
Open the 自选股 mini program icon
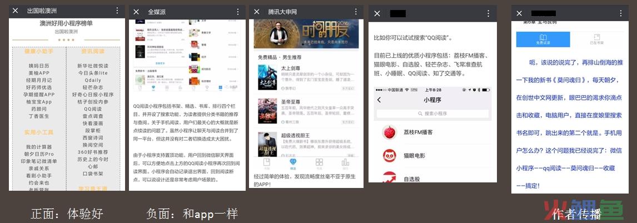click(x=389, y=177)
